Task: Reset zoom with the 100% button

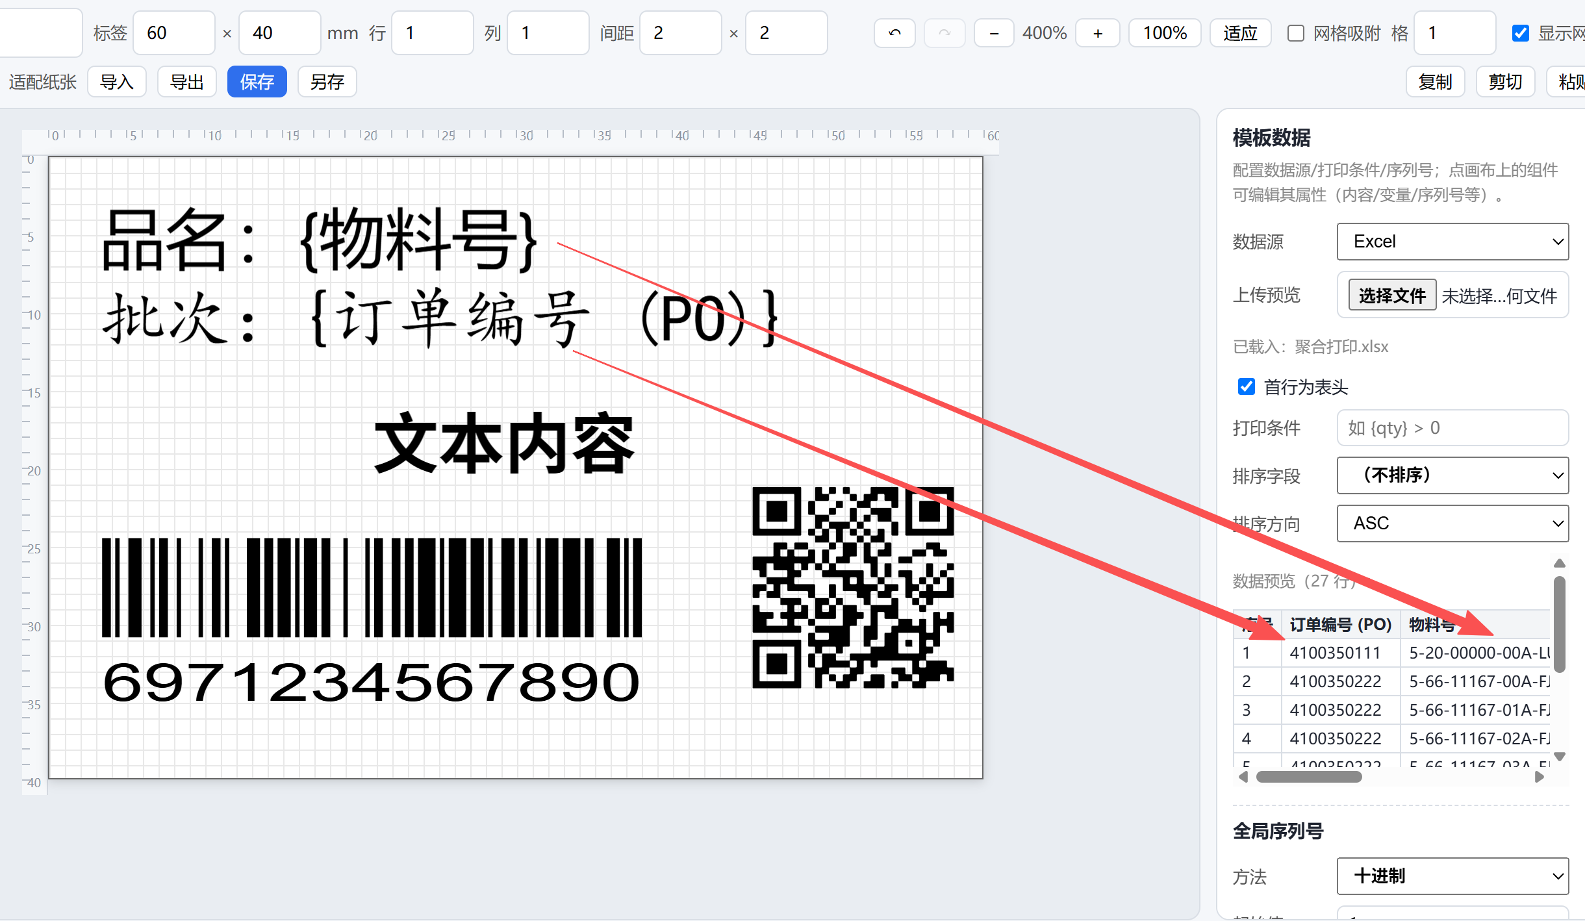Action: point(1165,33)
